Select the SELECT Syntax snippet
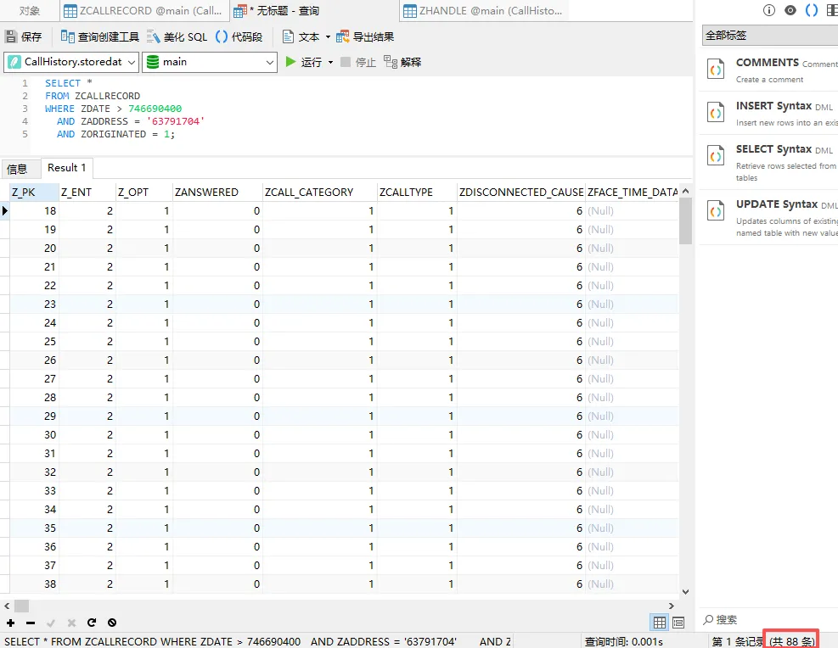The width and height of the screenshot is (838, 648). click(768, 163)
